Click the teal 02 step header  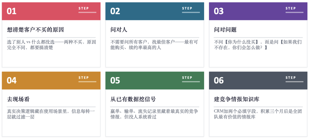pos(154,11)
